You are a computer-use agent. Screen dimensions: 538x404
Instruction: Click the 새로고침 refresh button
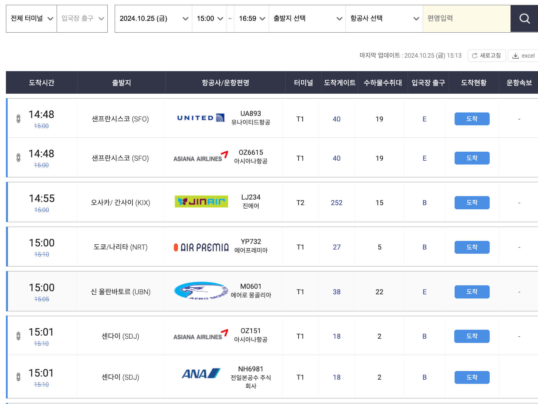[x=486, y=56]
